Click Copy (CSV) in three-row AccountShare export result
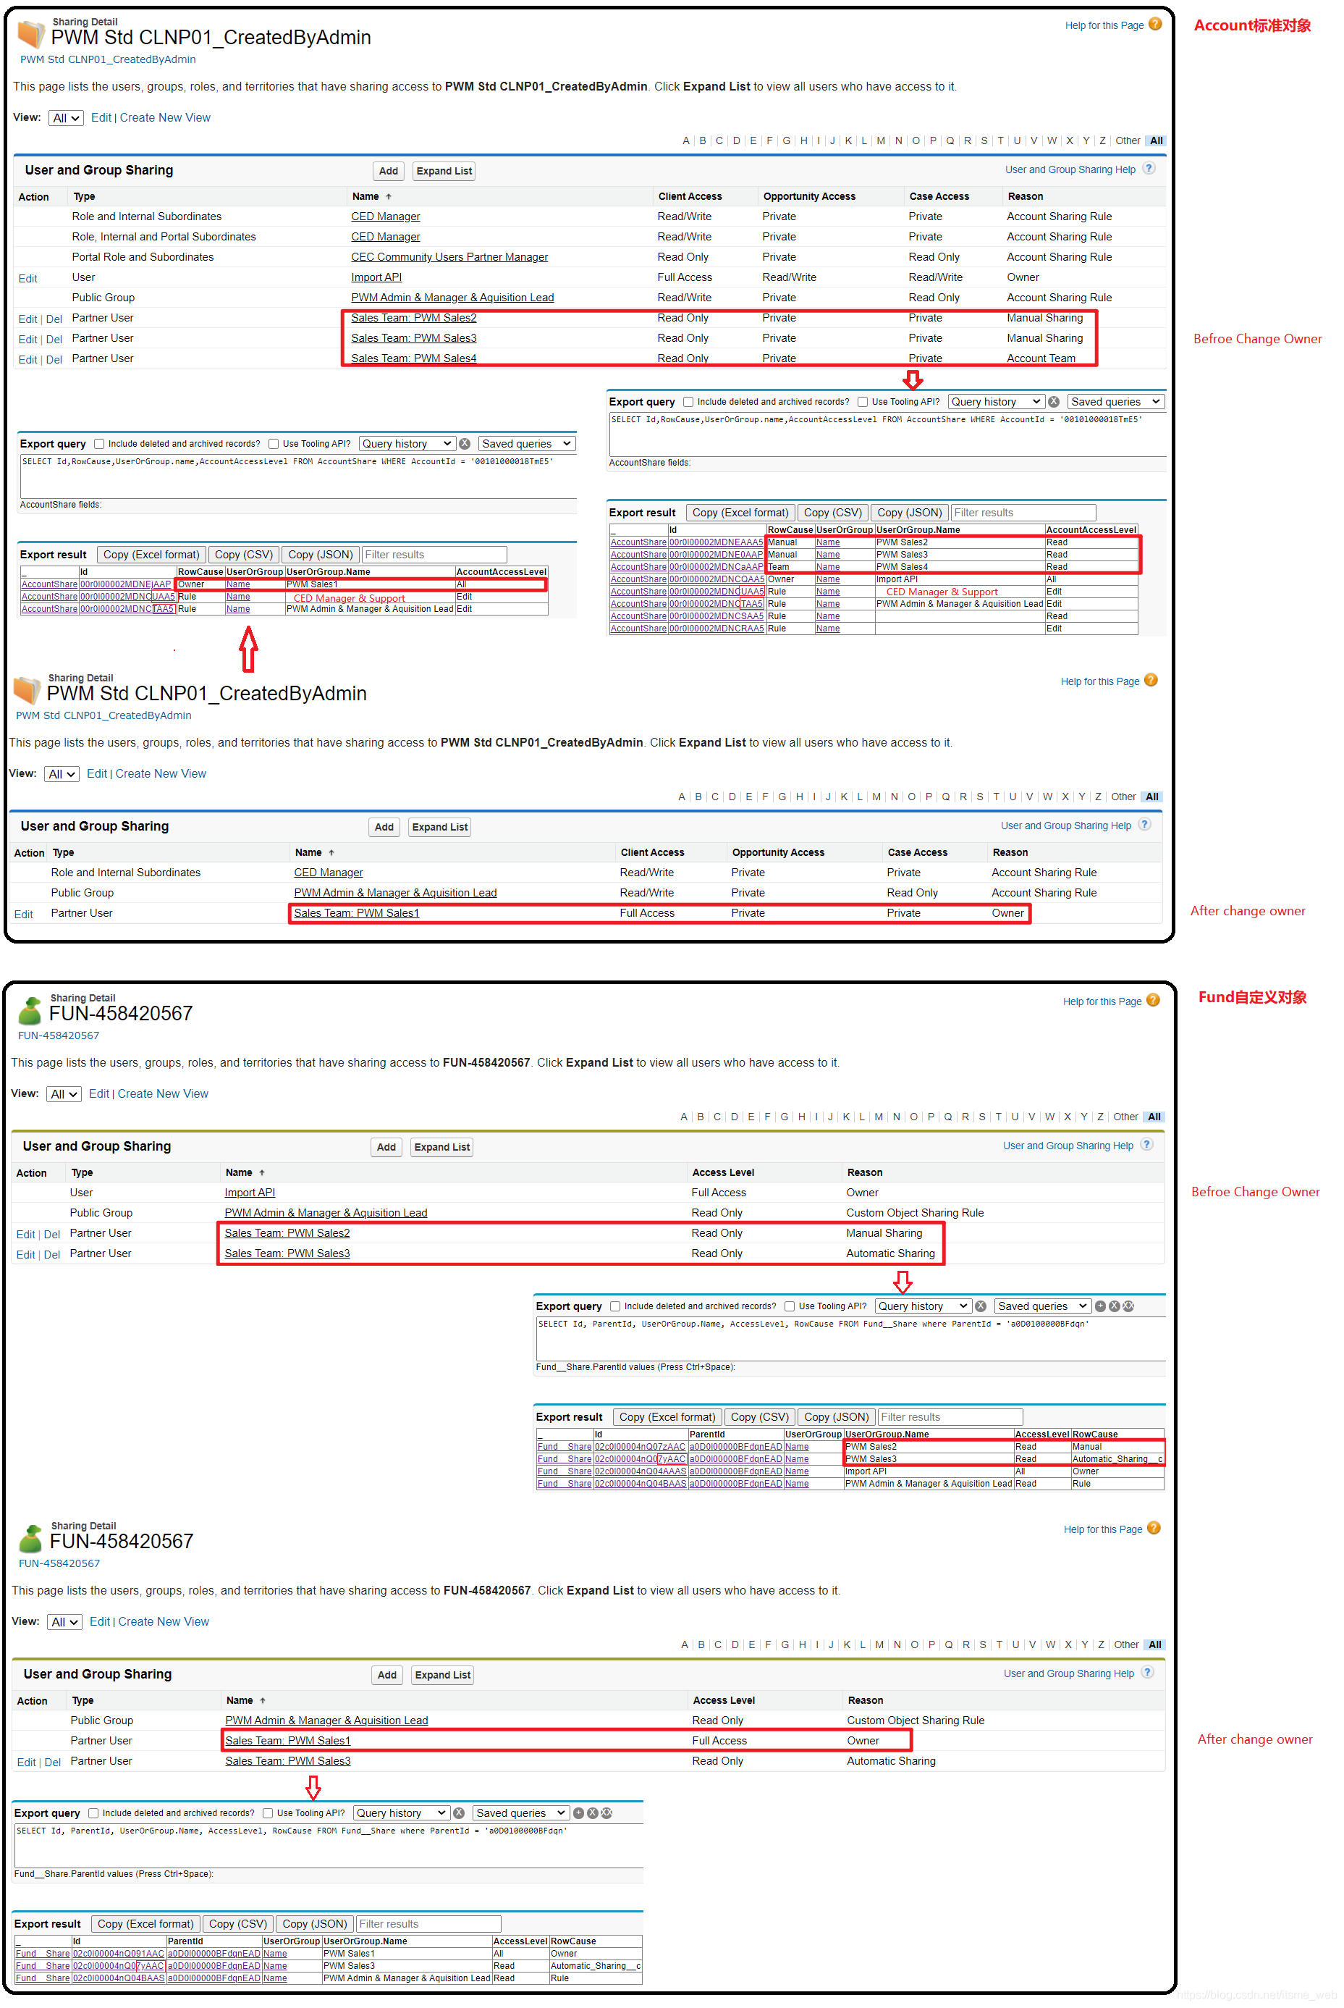This screenshot has width=1344, height=2008. (243, 555)
